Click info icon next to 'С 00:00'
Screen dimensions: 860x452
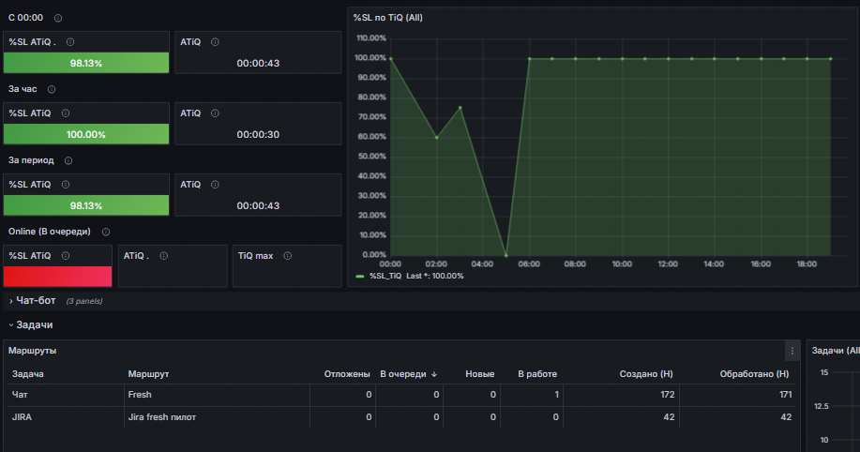[58, 18]
